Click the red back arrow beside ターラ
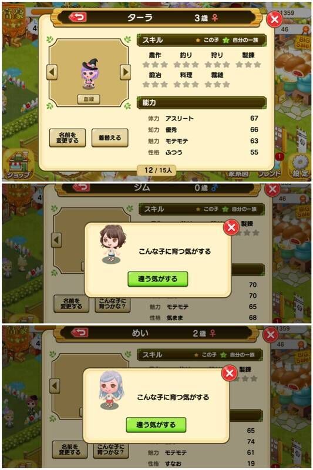Viewport: 313px width, 470px height. coord(78,17)
